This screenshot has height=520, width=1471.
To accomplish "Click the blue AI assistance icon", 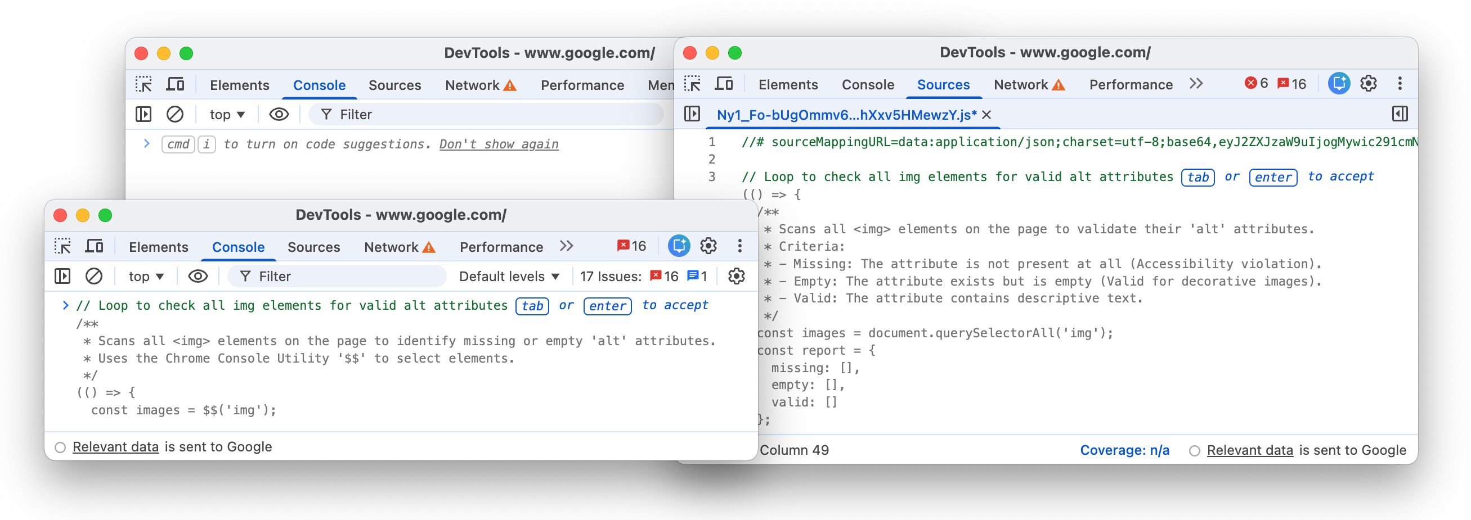I will coord(679,246).
